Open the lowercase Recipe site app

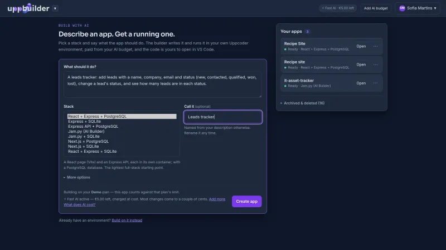pyautogui.click(x=361, y=64)
